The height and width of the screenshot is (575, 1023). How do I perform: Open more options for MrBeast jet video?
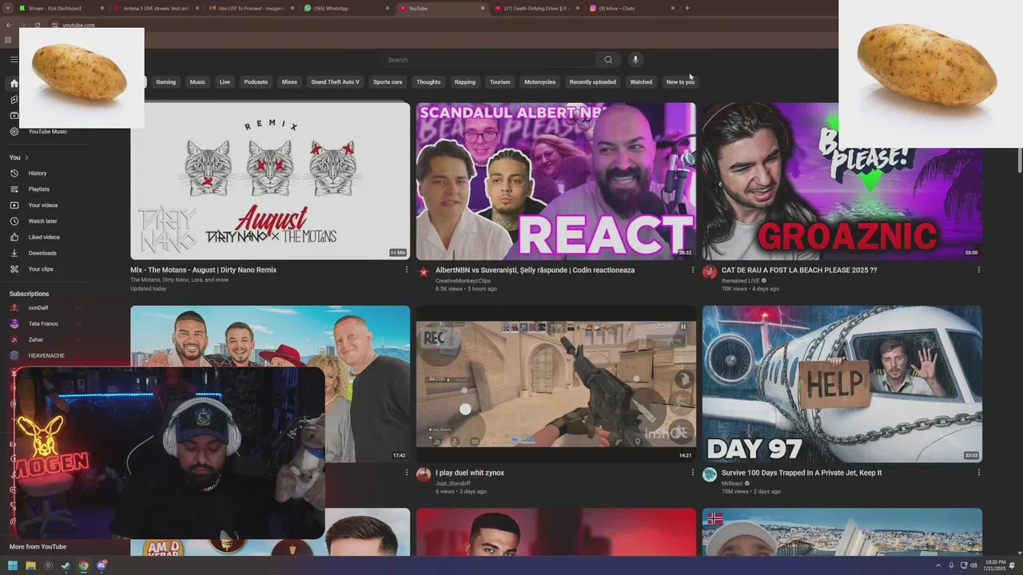pyautogui.click(x=978, y=473)
